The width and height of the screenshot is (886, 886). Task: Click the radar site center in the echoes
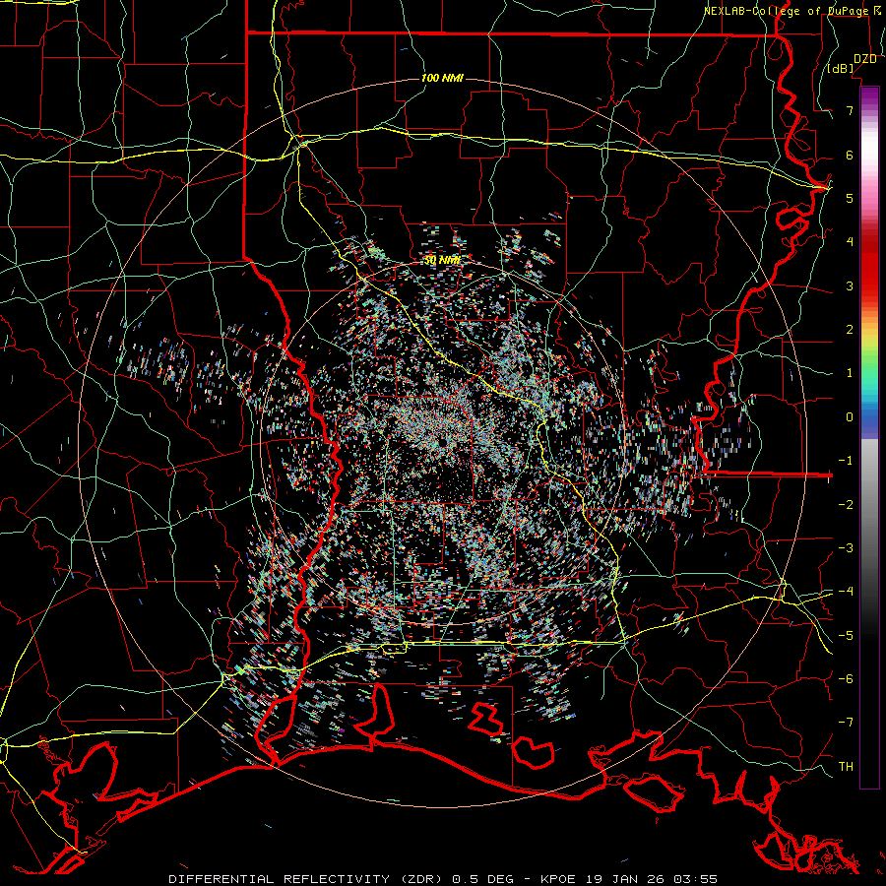[441, 444]
